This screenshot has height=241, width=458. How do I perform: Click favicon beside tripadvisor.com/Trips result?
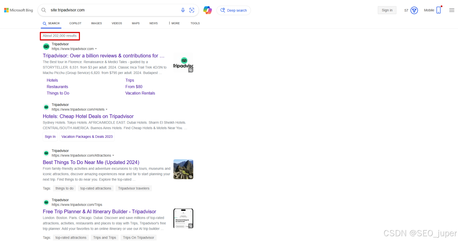[x=46, y=202]
